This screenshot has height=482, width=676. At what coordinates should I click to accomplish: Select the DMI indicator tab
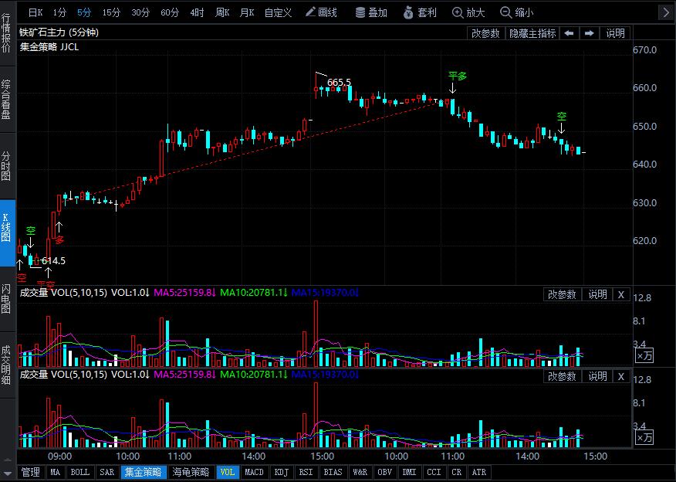click(409, 472)
